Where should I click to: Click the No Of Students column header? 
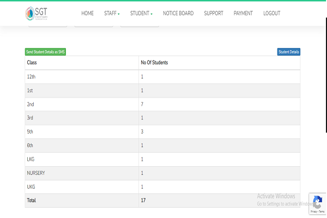154,63
